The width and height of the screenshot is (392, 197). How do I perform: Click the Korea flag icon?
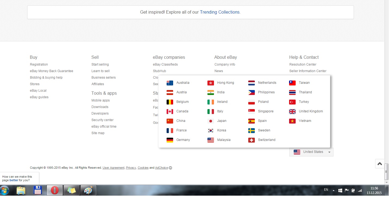(211, 130)
